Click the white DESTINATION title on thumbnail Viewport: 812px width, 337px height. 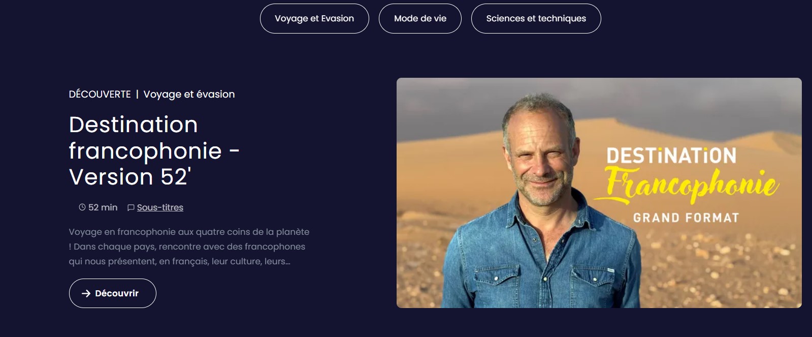click(671, 156)
